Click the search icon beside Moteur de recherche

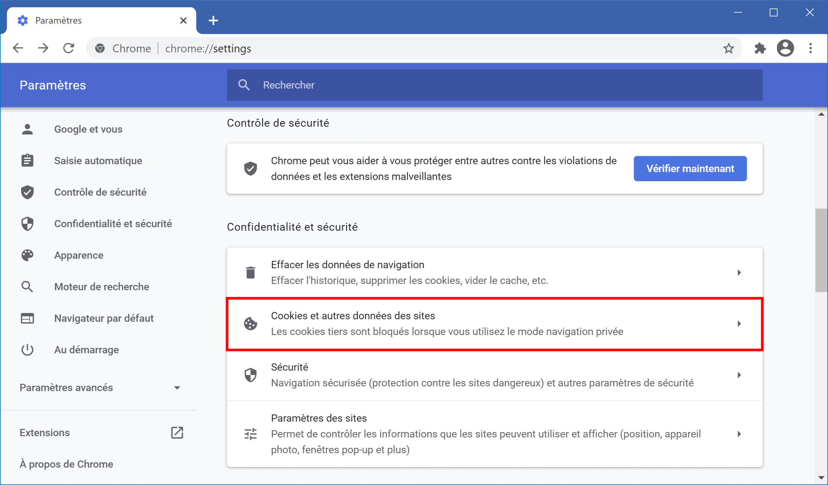click(27, 287)
